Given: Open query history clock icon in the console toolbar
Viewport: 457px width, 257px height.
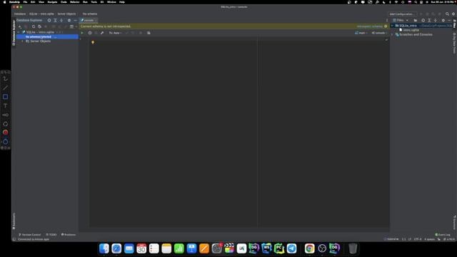Looking at the screenshot, I should (90, 33).
